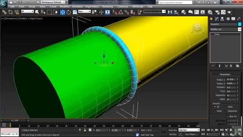This screenshot has width=243, height=137.
Task: Click the ViewCube in the viewport
Action: [x=197, y=28]
